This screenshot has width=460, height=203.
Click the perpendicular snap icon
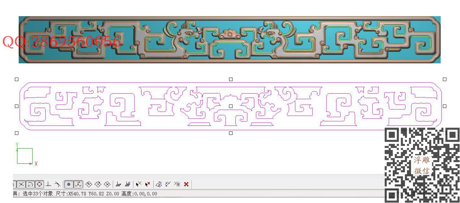[48, 184]
